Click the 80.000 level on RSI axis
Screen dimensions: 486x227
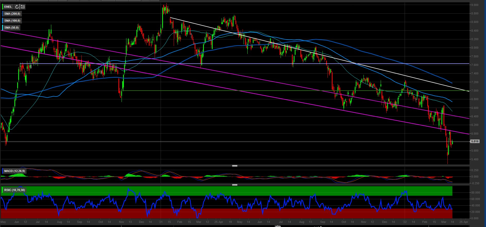[475, 193]
